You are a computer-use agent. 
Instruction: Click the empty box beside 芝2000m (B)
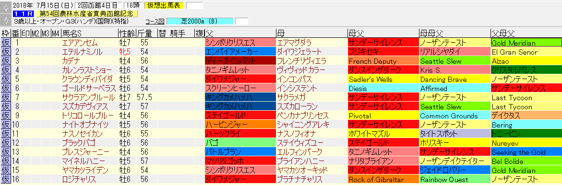241,22
